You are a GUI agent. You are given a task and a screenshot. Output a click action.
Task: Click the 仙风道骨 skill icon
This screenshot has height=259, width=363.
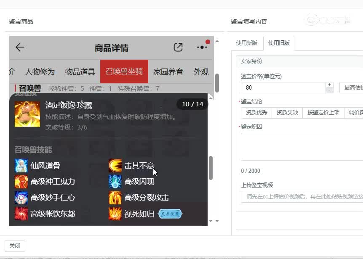pyautogui.click(x=21, y=166)
